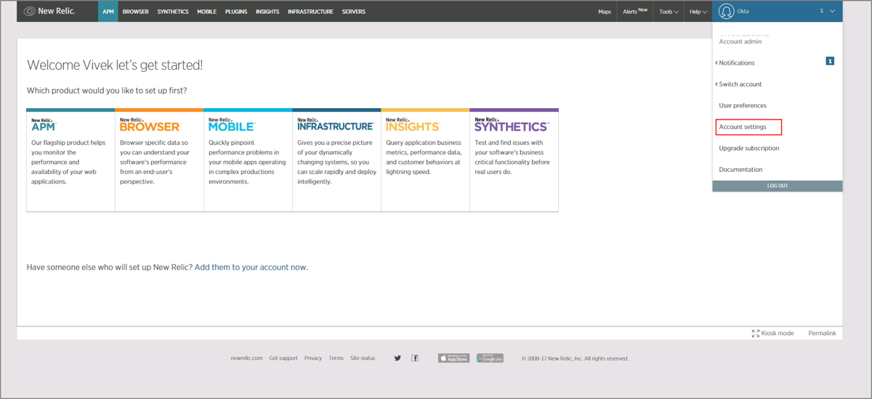Expand the Switch account submenu

(740, 84)
